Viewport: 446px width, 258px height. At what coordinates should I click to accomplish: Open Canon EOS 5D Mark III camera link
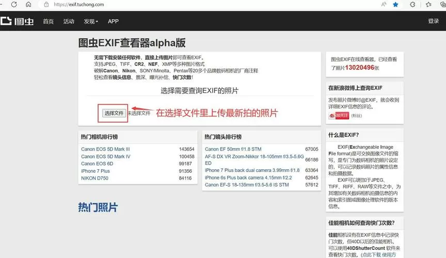(x=105, y=149)
